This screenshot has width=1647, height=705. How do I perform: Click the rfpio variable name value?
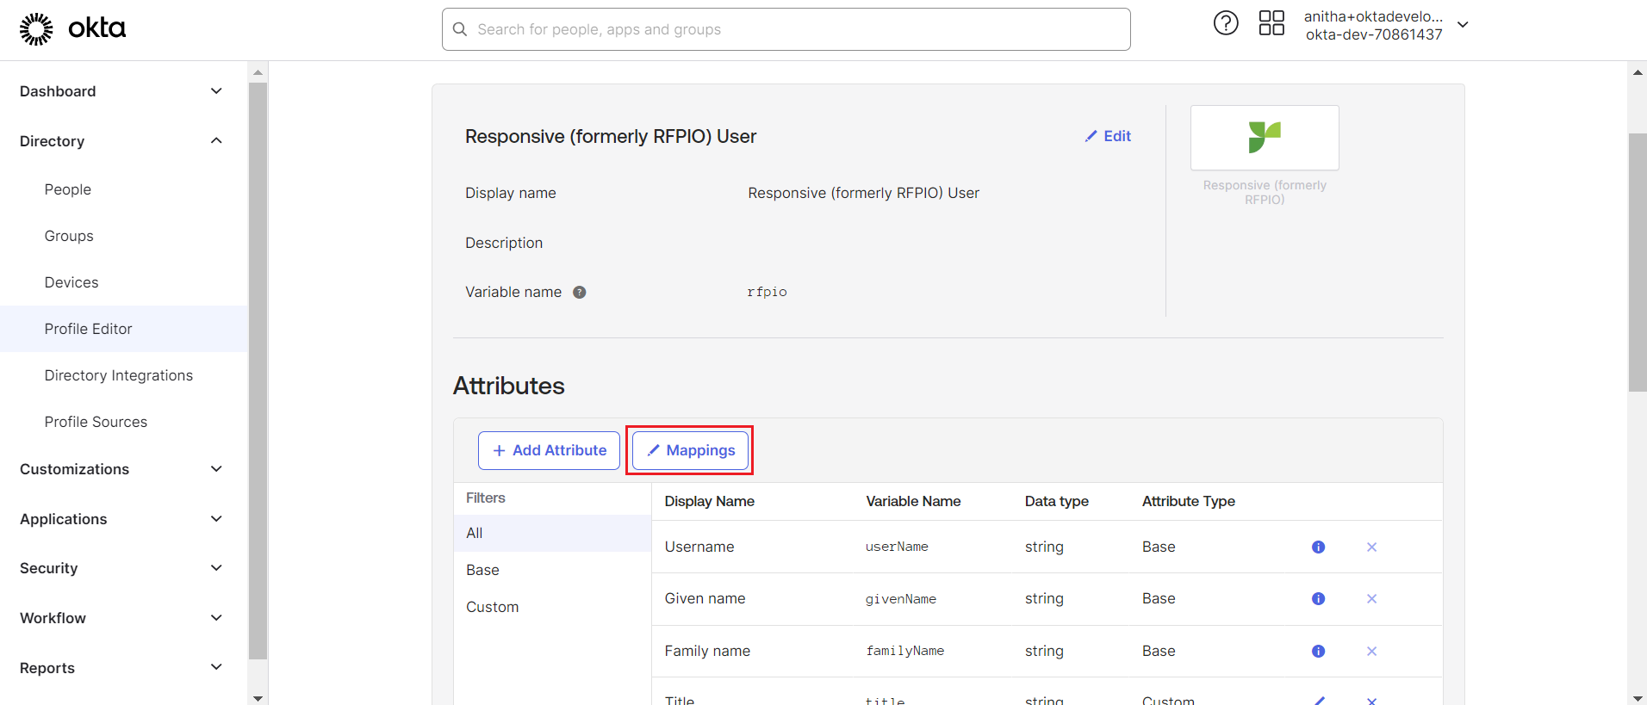click(x=767, y=292)
